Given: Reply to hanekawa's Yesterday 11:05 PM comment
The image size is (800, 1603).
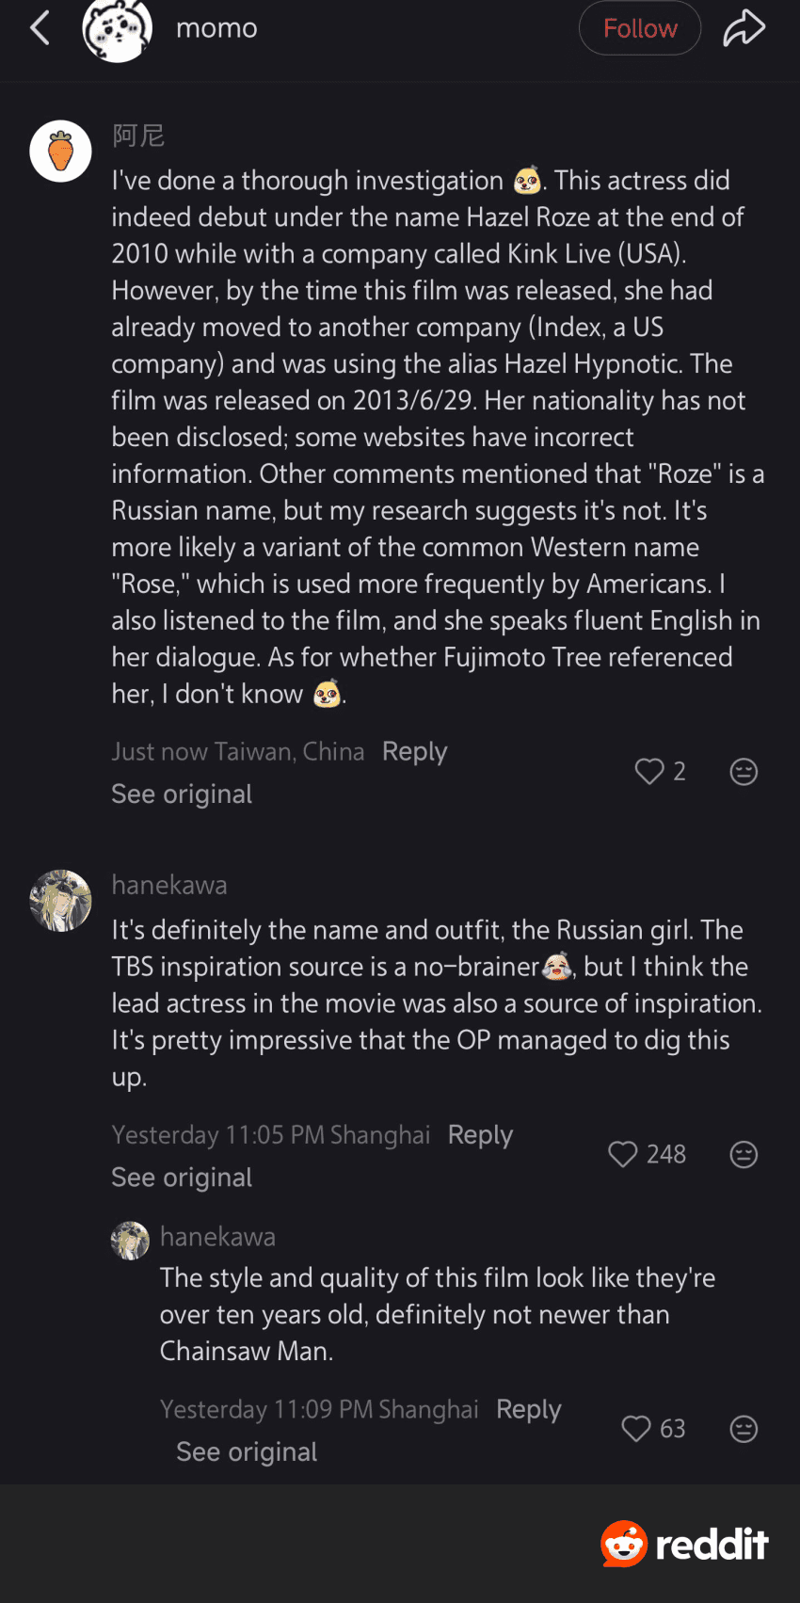Looking at the screenshot, I should coord(480,1134).
